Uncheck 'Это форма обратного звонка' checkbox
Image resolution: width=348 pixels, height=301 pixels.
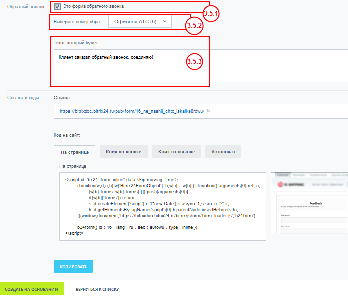(x=57, y=6)
